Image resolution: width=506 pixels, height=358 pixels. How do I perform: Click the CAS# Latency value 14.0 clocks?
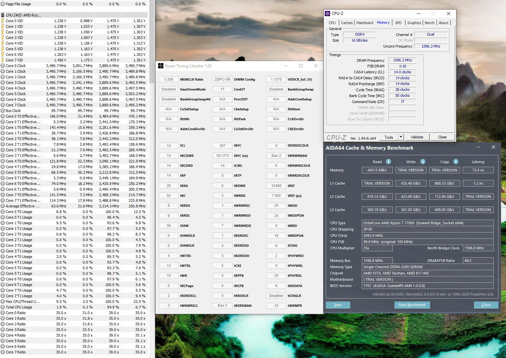(402, 72)
